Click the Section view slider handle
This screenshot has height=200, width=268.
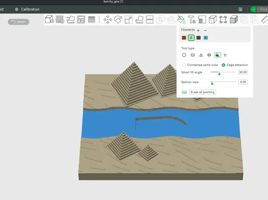pos(212,83)
